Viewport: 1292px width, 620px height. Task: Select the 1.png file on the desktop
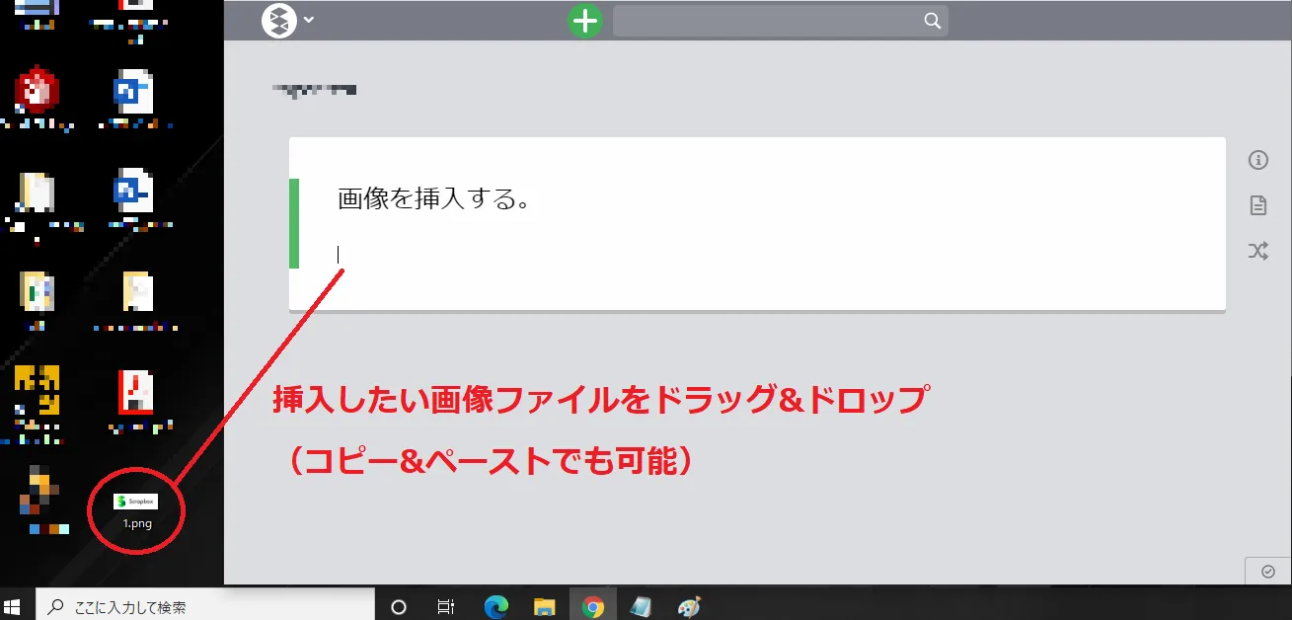[x=136, y=508]
